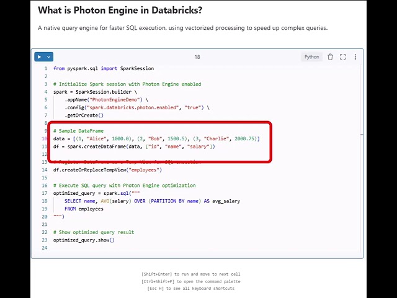Click the cell number 18 label
397x298 pixels.
197,57
